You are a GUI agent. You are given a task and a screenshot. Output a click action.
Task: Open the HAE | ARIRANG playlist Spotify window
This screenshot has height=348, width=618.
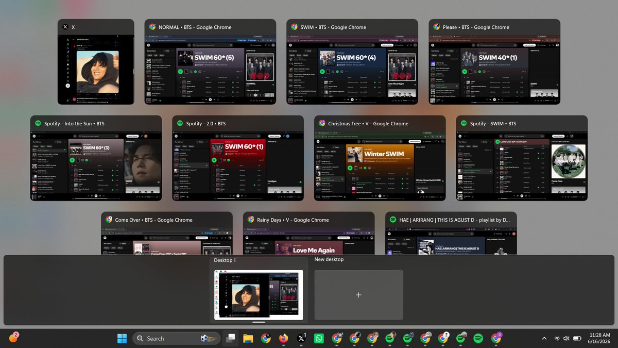click(451, 233)
